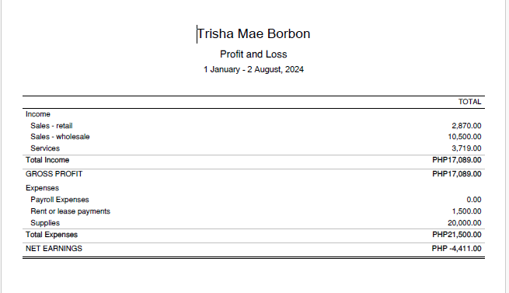The height and width of the screenshot is (293, 509).
Task: Select the NET EARNINGS label
Action: pyautogui.click(x=54, y=249)
